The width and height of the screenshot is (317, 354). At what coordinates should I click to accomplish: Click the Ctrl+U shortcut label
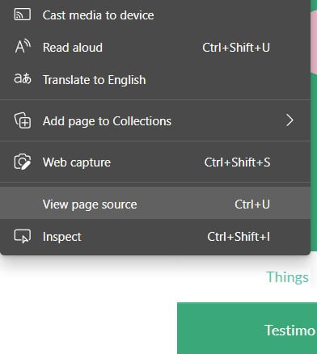[252, 204]
